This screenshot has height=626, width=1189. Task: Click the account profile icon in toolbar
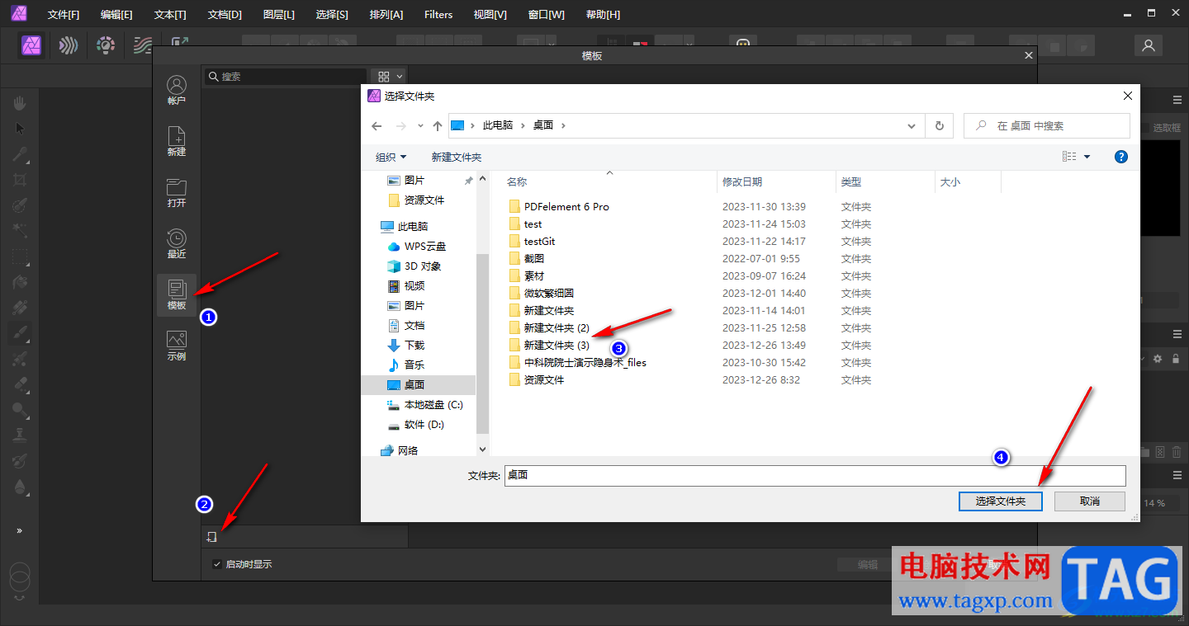pos(1148,46)
